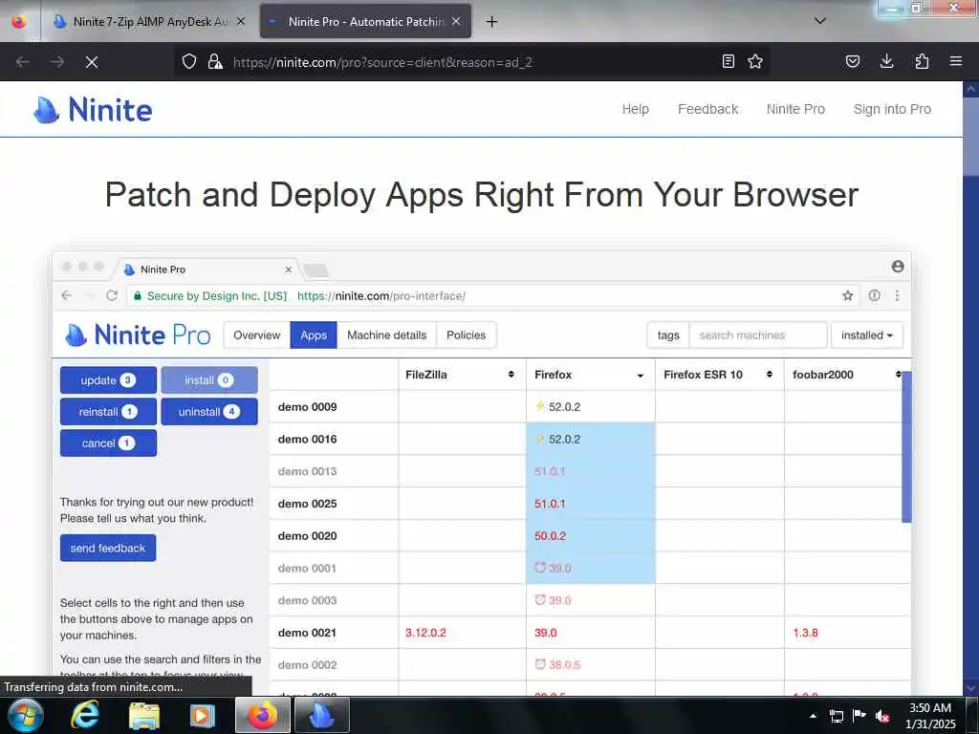Image resolution: width=979 pixels, height=734 pixels.
Task: Click the reload icon in demo browser
Action: 112,296
